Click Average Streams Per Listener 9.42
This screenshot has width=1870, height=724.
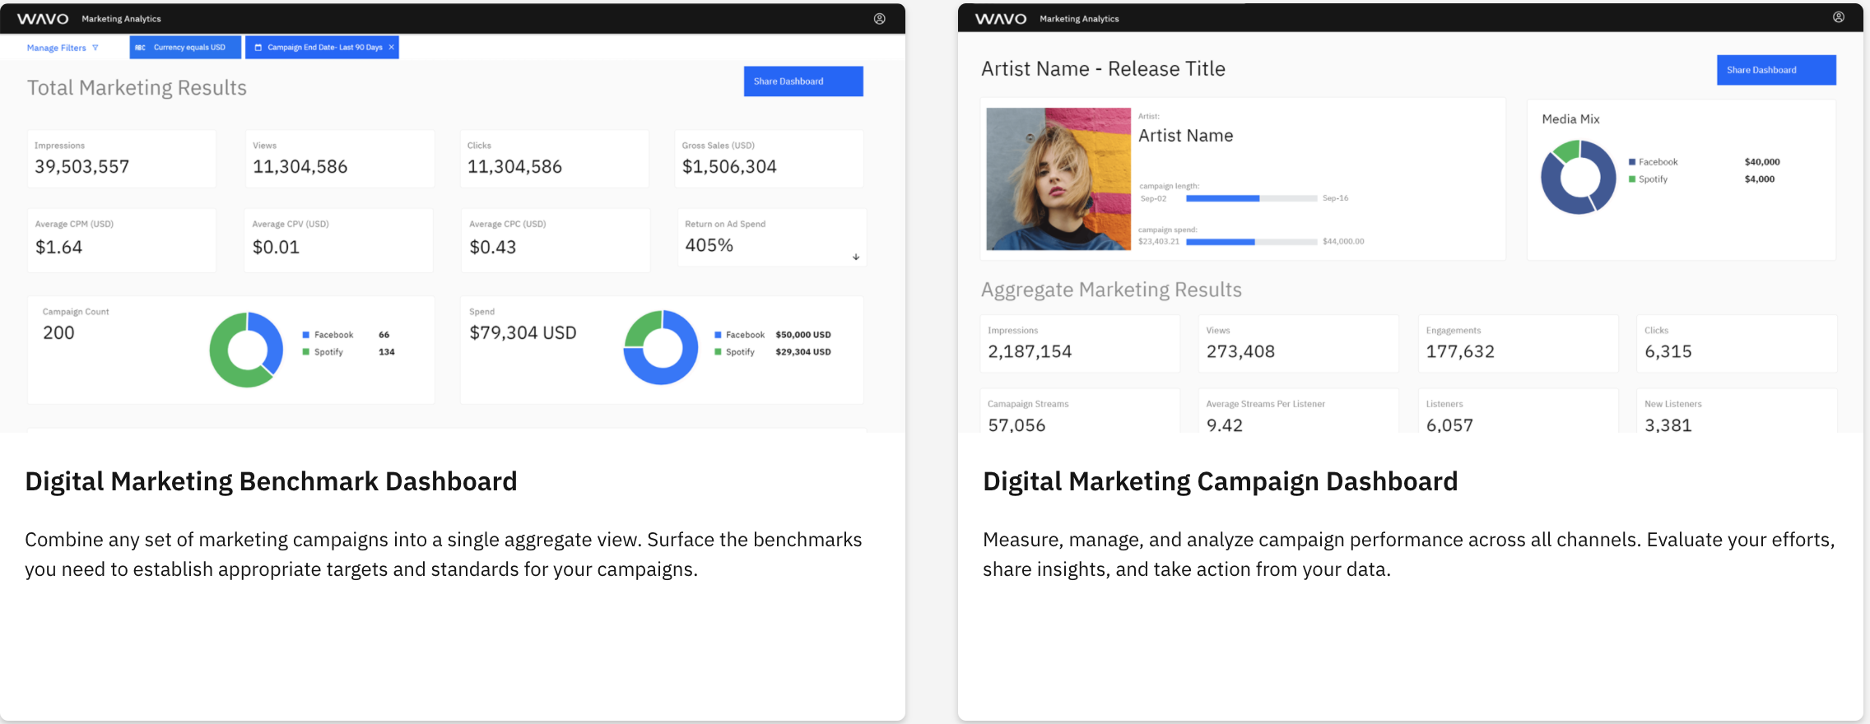pos(1225,425)
